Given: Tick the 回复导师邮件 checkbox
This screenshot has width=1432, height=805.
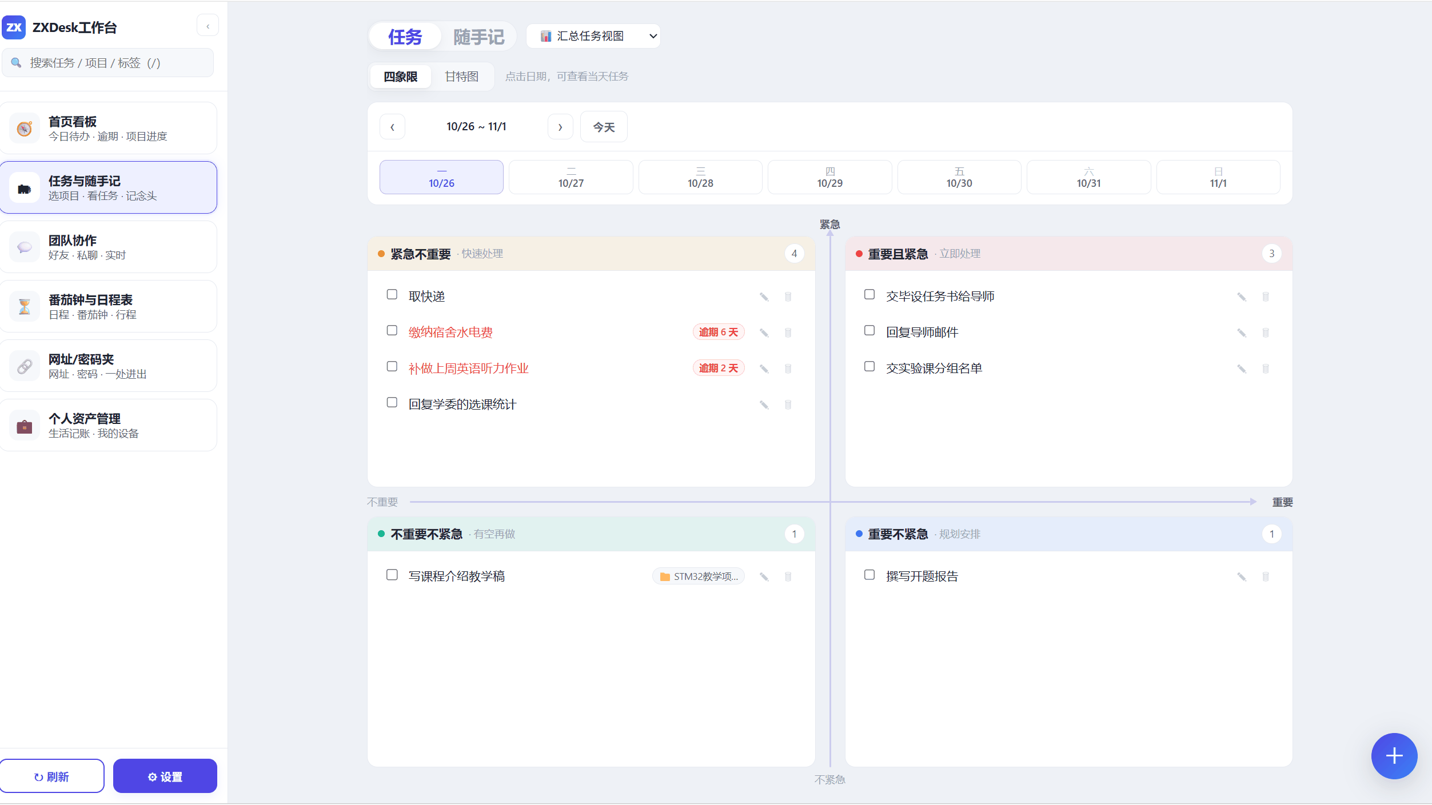Looking at the screenshot, I should point(869,330).
